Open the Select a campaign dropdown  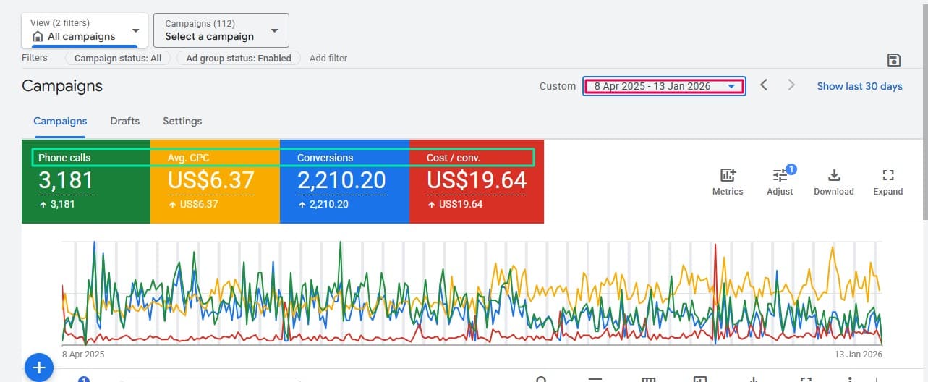pos(221,30)
